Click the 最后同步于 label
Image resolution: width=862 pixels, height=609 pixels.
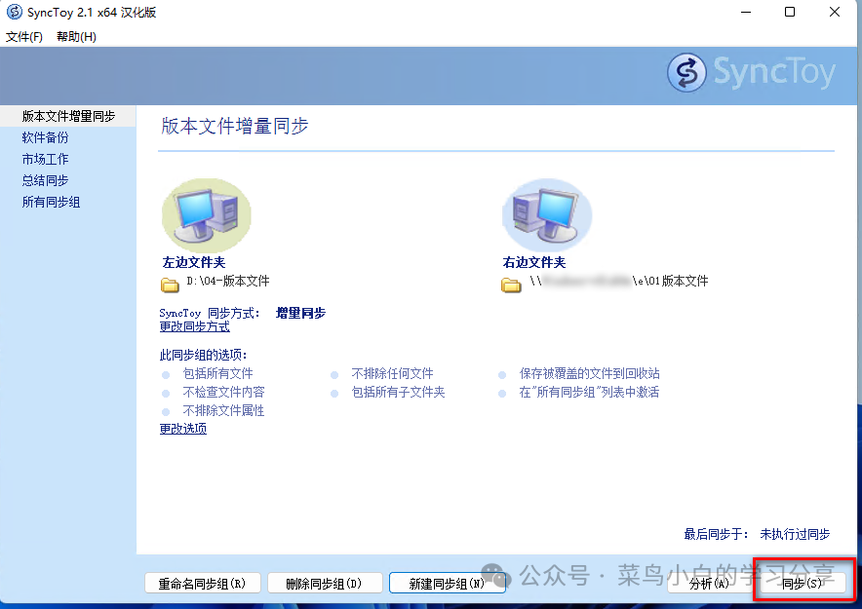click(716, 534)
